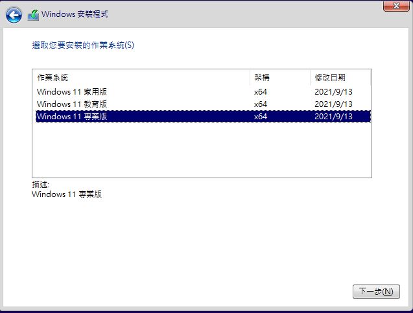Click 2021/9/13 date in 專業版 row
This screenshot has width=413, height=313.
(x=333, y=117)
